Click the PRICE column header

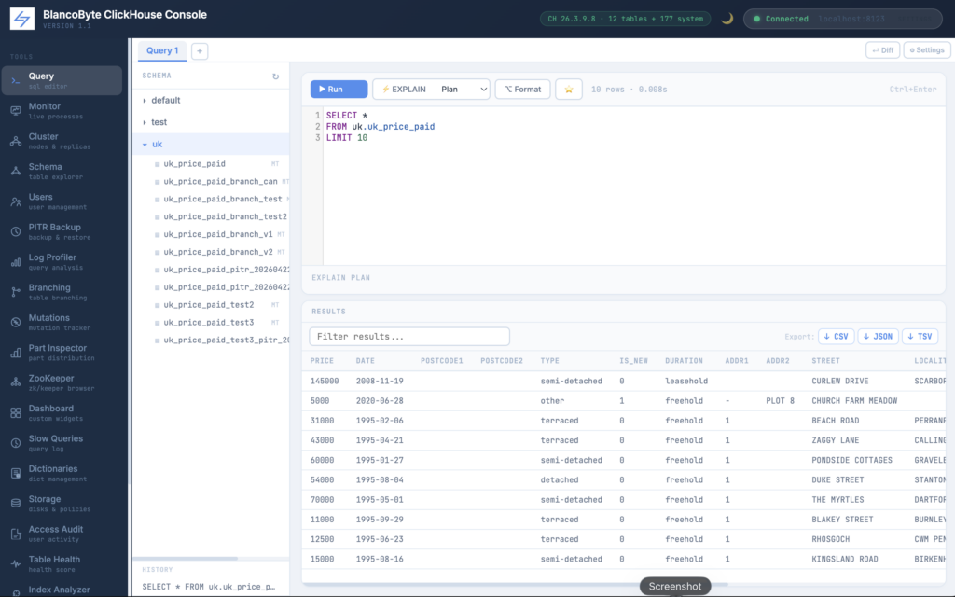(322, 361)
